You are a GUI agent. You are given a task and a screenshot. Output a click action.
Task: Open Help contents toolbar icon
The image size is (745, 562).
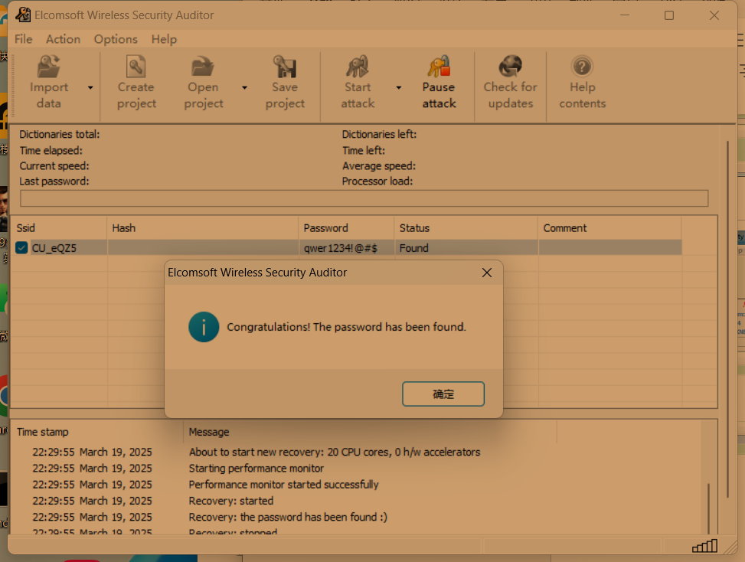pos(582,67)
